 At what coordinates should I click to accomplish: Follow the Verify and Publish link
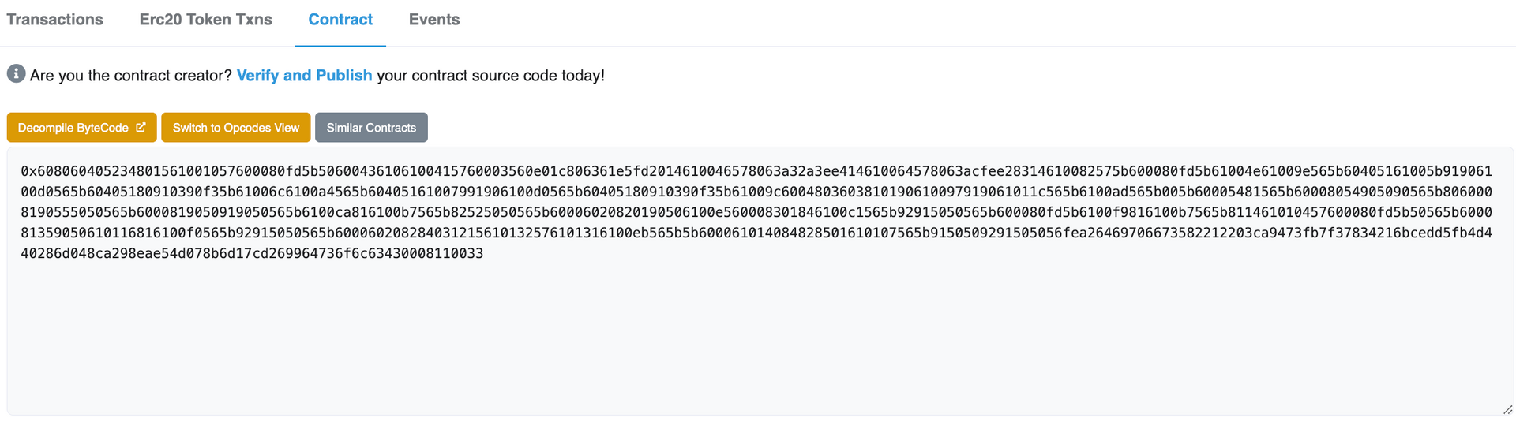coord(304,76)
